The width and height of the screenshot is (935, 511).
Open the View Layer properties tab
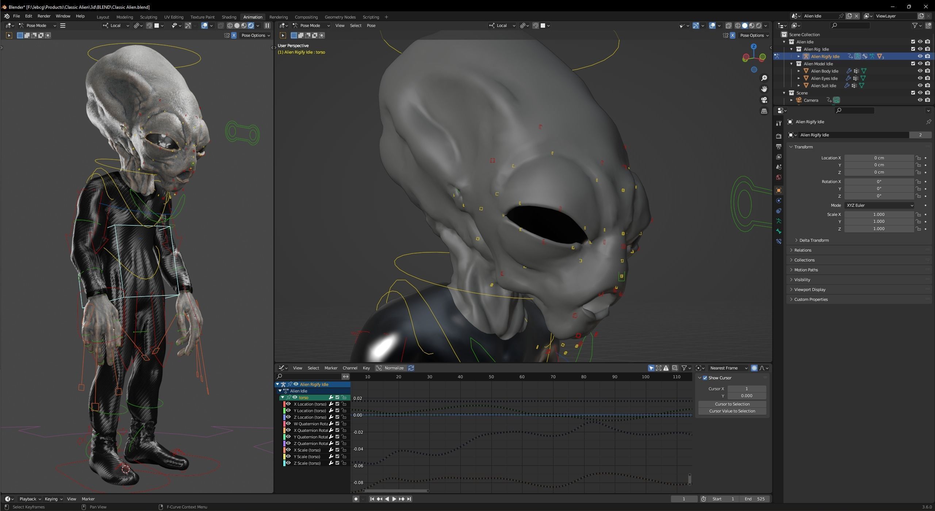(x=778, y=156)
